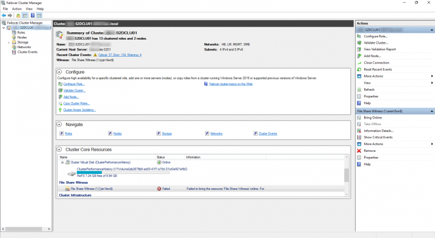
Task: Open Properties under S2DCLU01 actions
Action: point(371,96)
